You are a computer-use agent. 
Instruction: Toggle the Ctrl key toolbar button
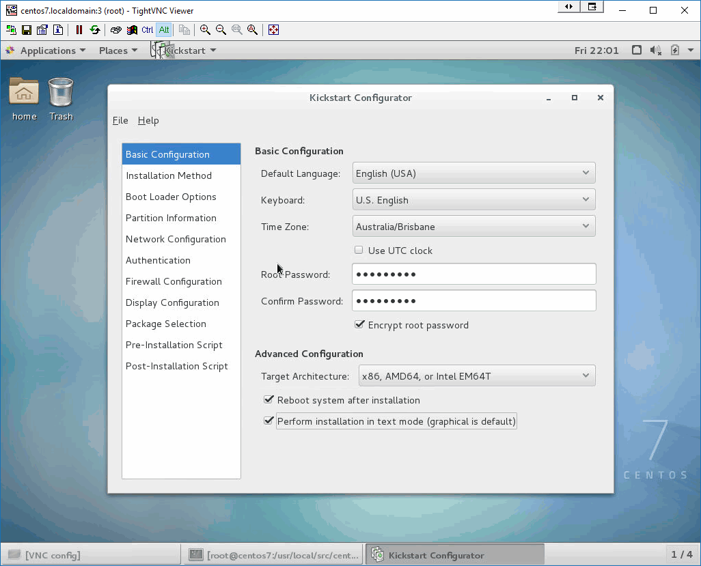148,30
